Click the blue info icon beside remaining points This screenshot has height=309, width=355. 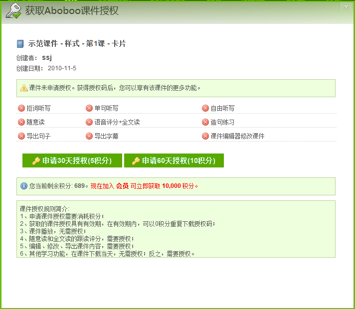tap(24, 186)
